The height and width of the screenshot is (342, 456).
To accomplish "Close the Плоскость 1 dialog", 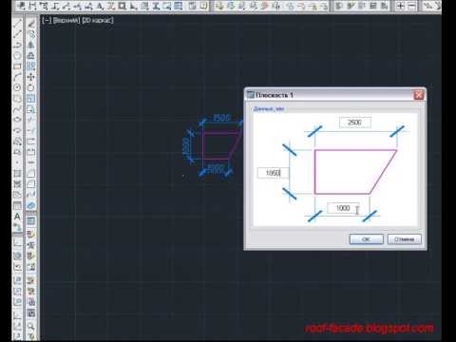I will (x=419, y=95).
